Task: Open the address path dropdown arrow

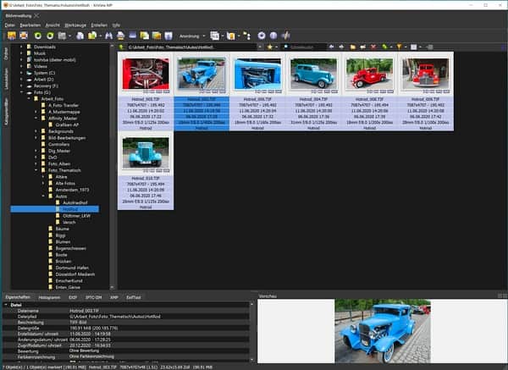Action: point(260,47)
